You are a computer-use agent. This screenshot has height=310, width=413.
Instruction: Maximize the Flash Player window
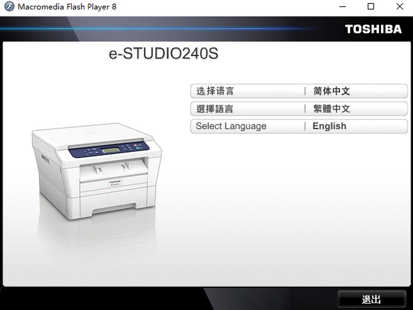coord(371,7)
